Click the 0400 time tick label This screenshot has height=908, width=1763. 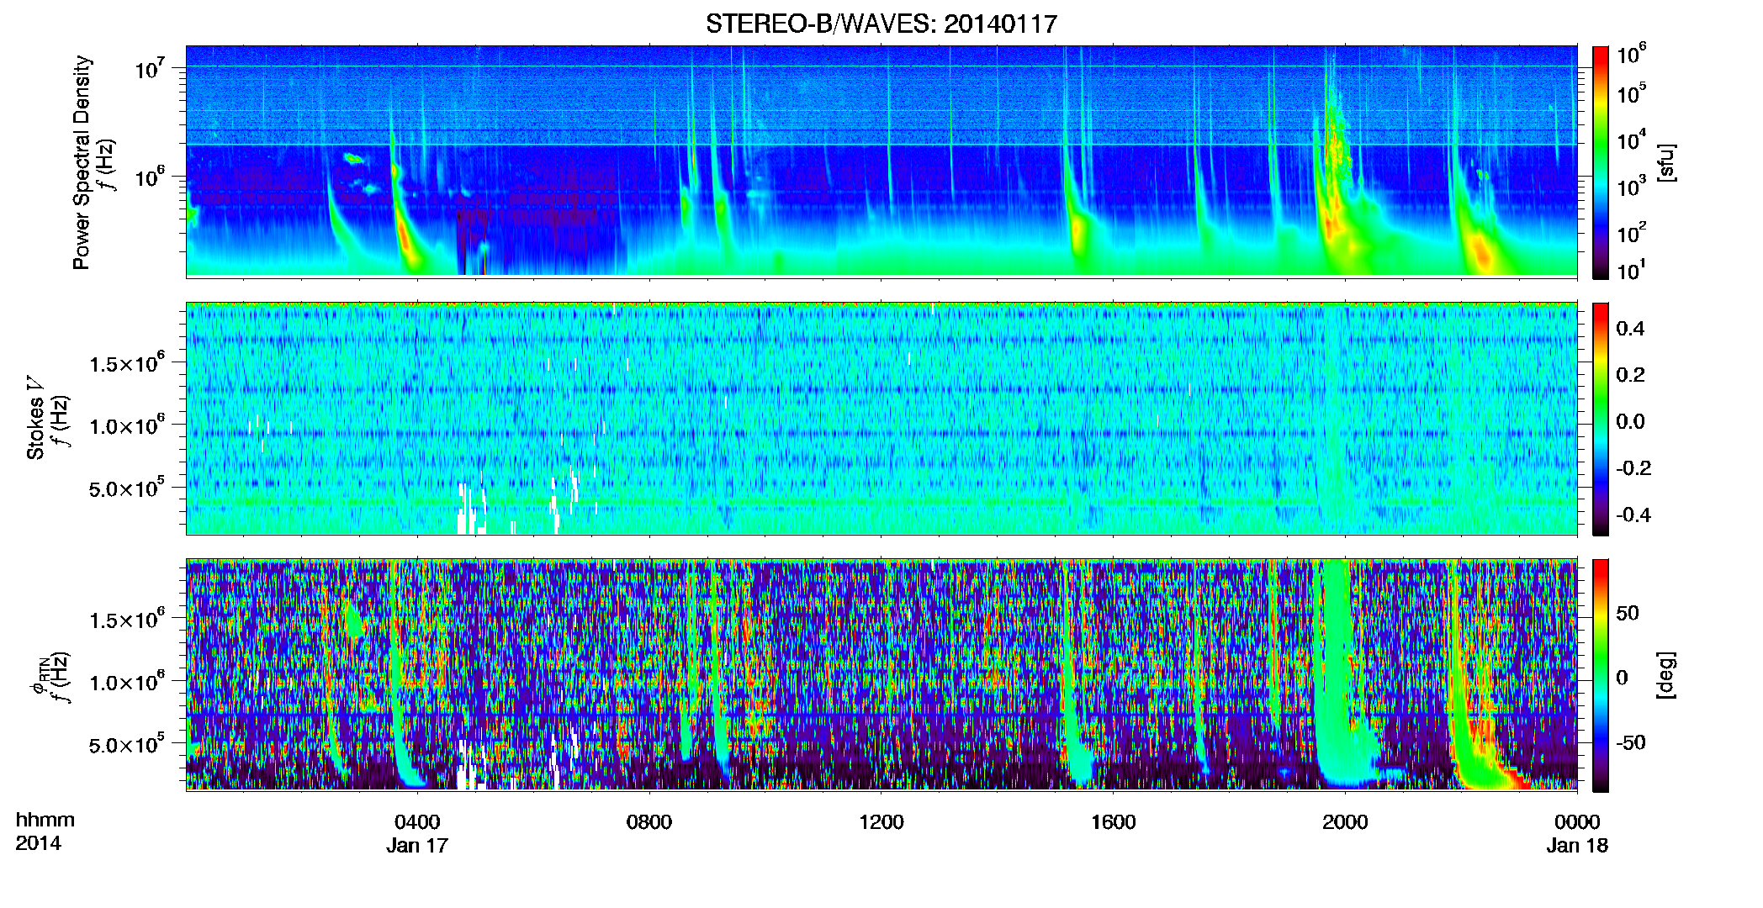coord(417,821)
